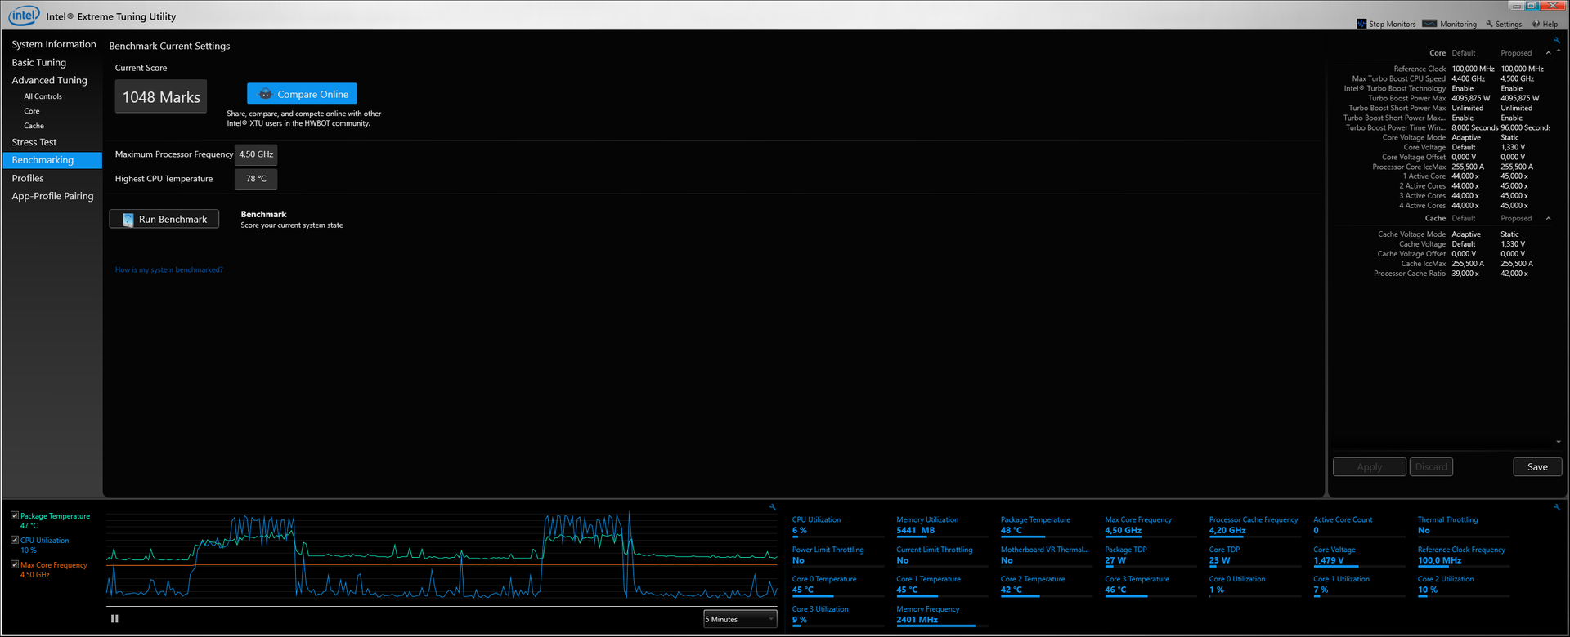Click the Discard button
The width and height of the screenshot is (1570, 637).
coord(1431,467)
